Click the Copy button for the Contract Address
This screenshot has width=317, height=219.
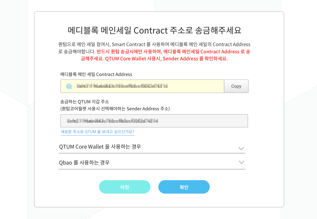click(x=236, y=86)
